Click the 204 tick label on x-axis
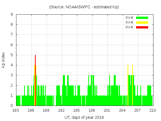This screenshot has width=161, height=121. coord(123,110)
